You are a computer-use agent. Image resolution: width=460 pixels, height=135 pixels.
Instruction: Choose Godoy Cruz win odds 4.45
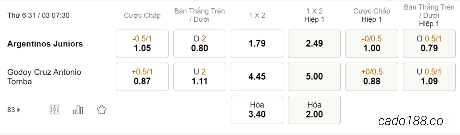click(x=257, y=77)
